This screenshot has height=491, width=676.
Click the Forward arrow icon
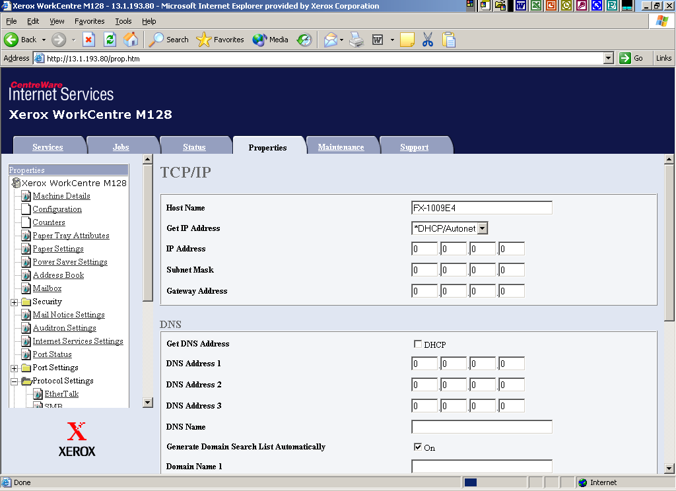[59, 40]
